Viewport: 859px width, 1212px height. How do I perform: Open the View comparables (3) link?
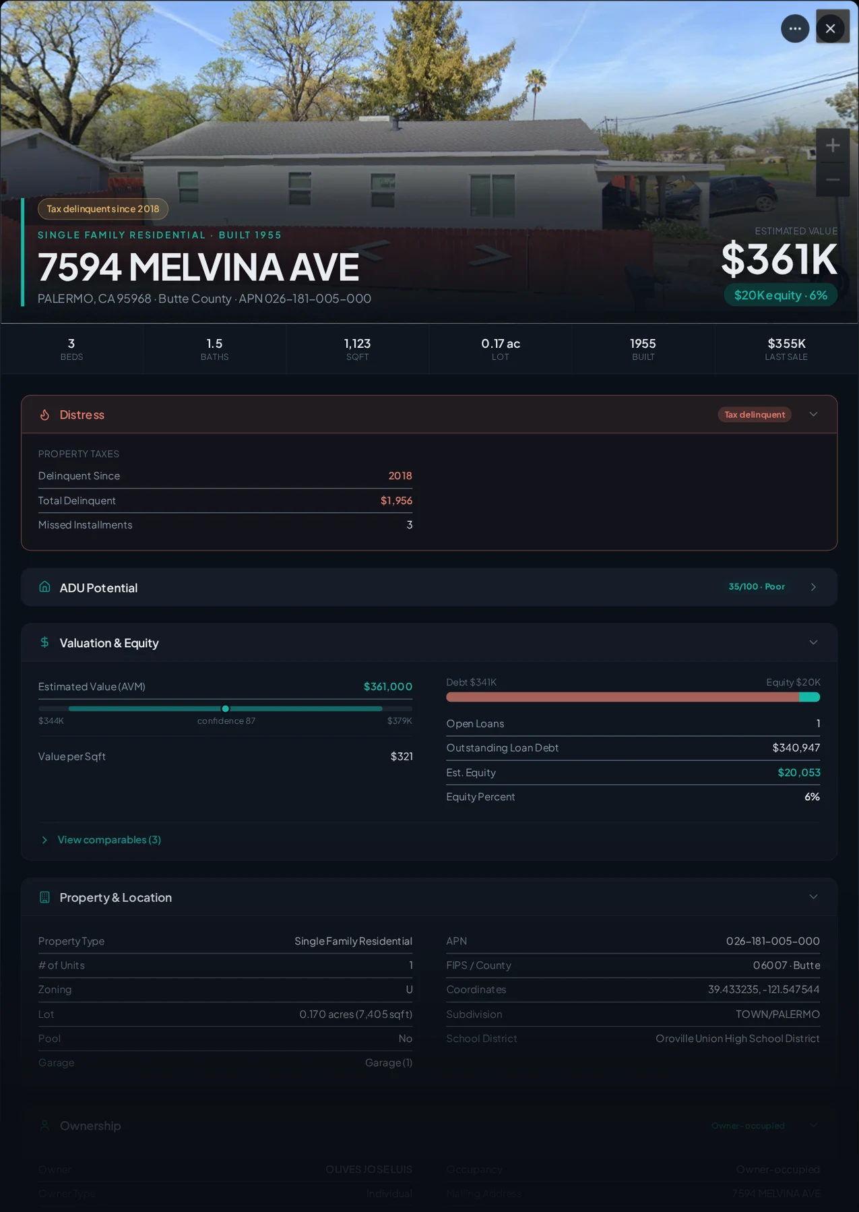109,840
